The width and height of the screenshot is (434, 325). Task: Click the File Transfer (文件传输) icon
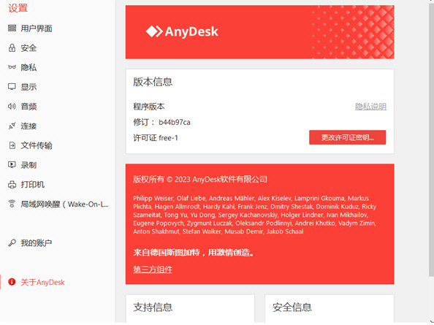[12, 145]
